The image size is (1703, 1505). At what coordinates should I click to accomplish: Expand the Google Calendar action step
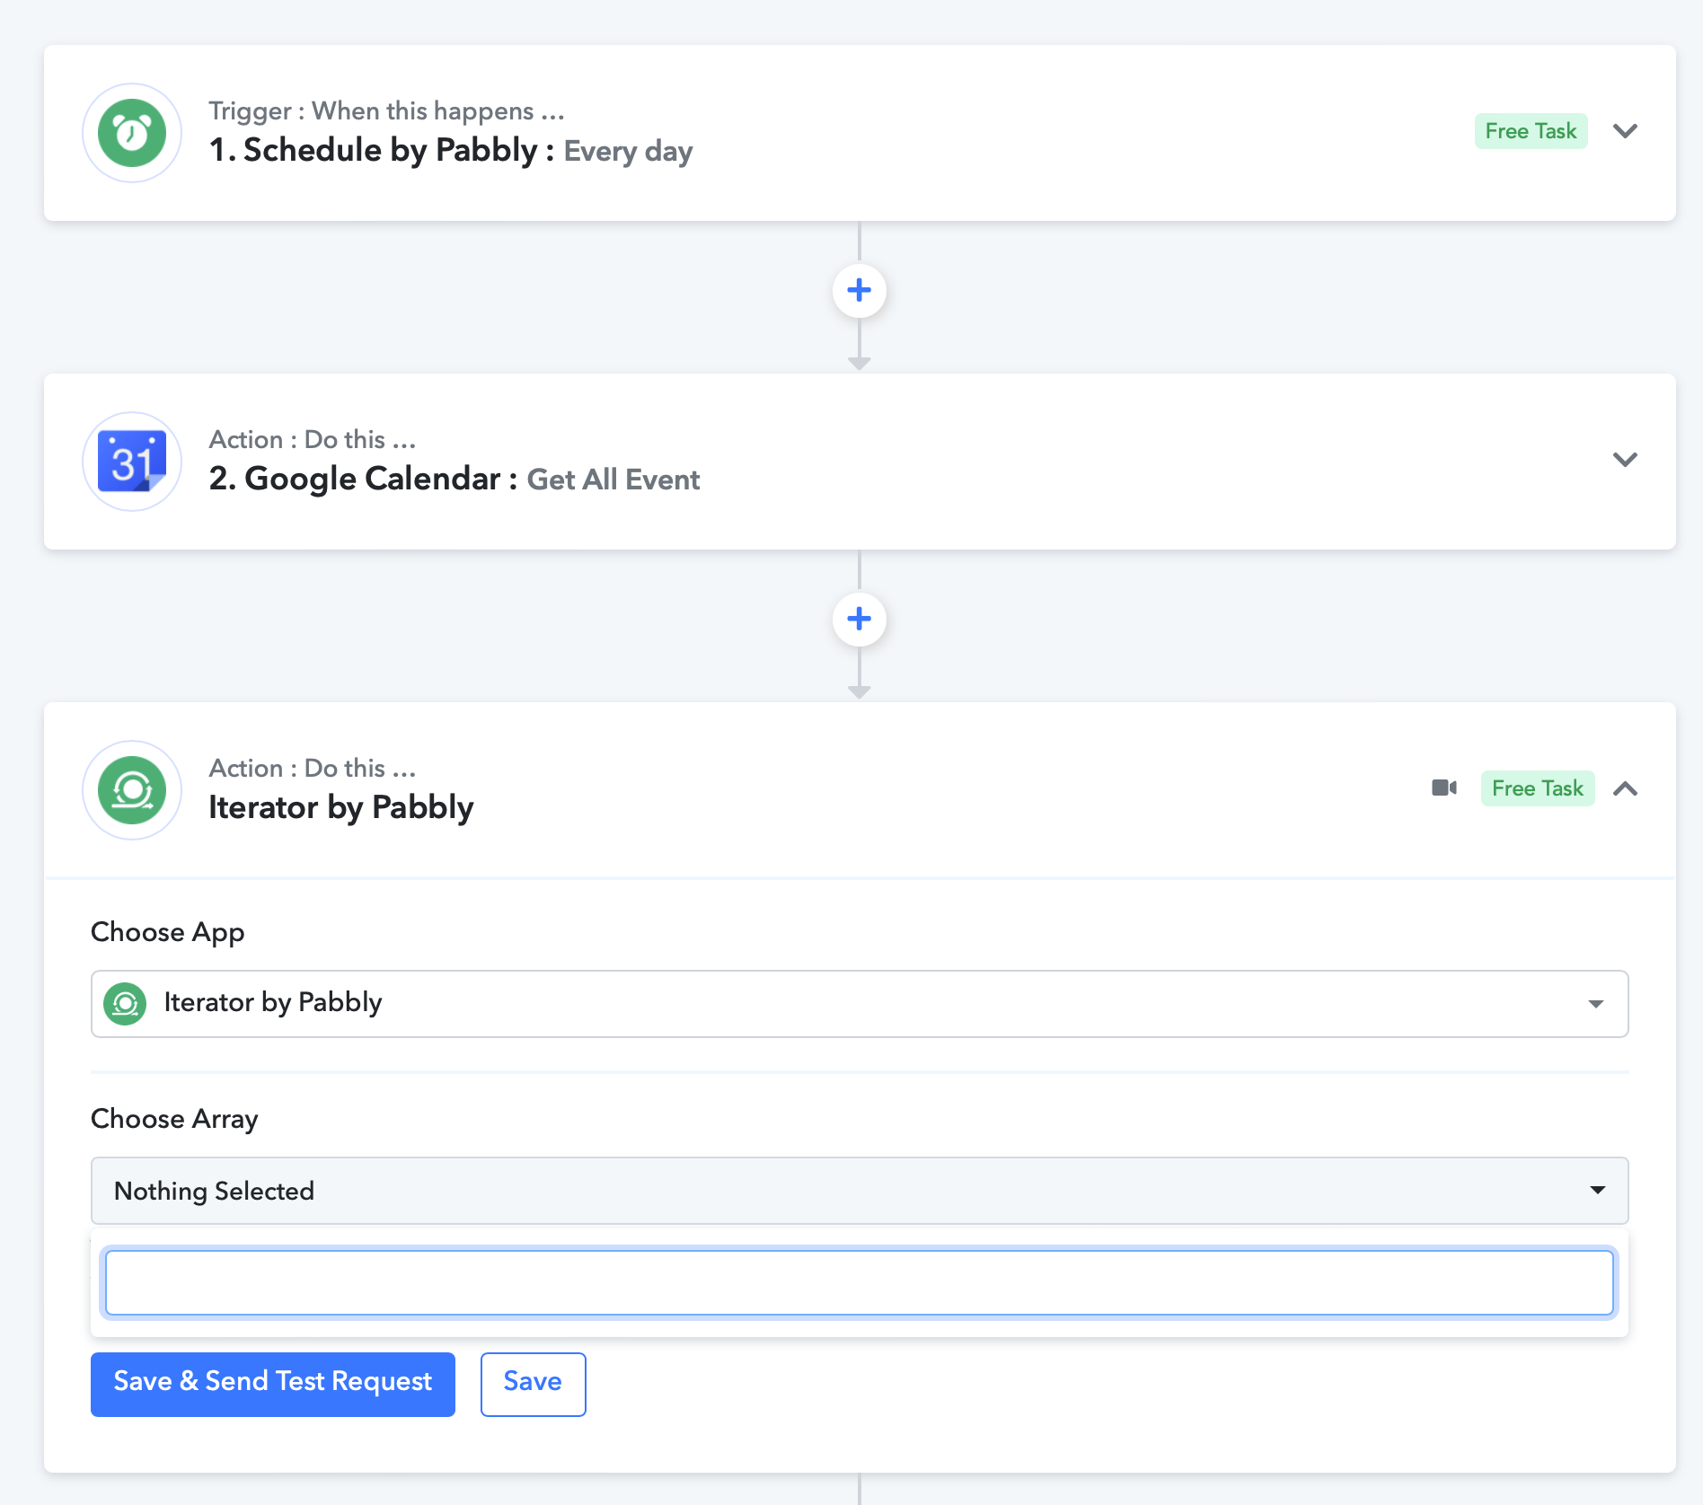coord(1625,460)
